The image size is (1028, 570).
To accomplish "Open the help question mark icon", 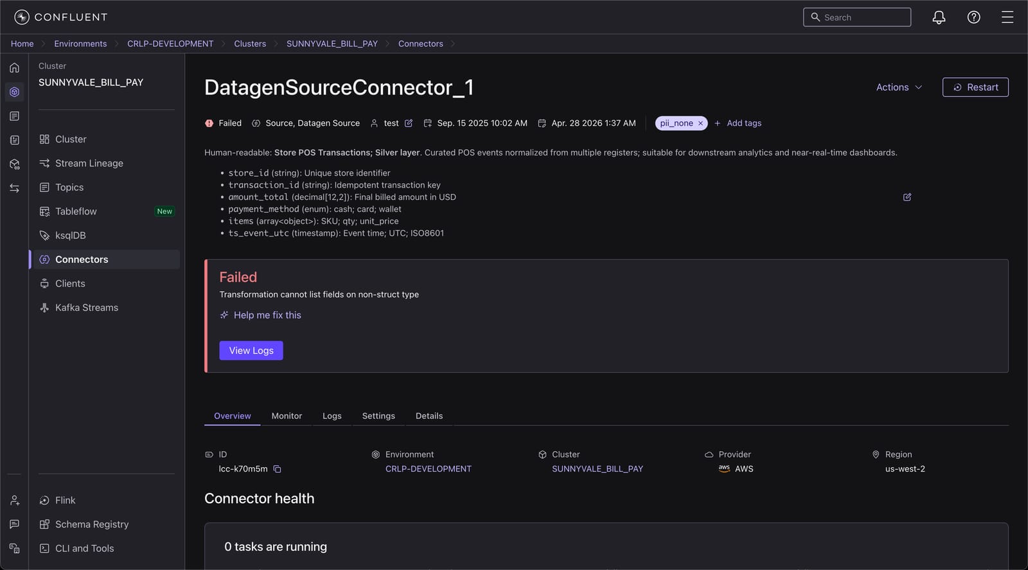I will tap(974, 17).
